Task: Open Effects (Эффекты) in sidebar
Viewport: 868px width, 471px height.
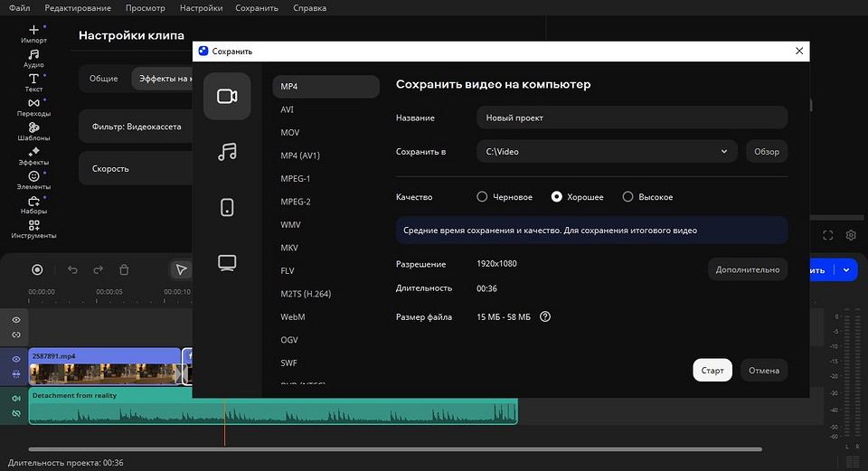Action: (33, 156)
